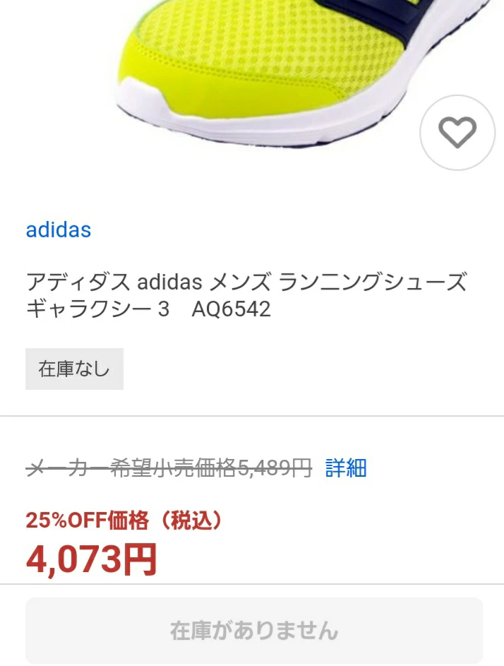The height and width of the screenshot is (666, 504).
Task: Click the 在庫なし stock badge
Action: coord(74,369)
